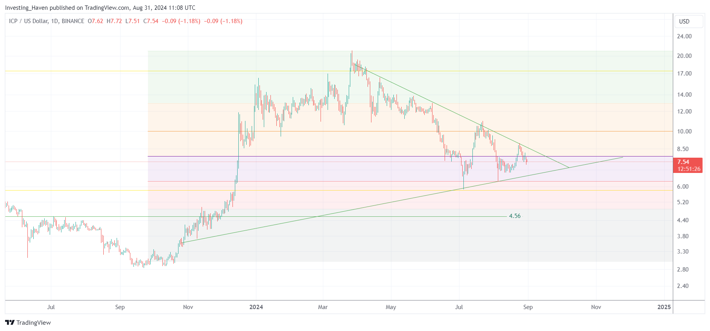The height and width of the screenshot is (331, 710).
Task: Click the USD currency button
Action: click(x=688, y=22)
